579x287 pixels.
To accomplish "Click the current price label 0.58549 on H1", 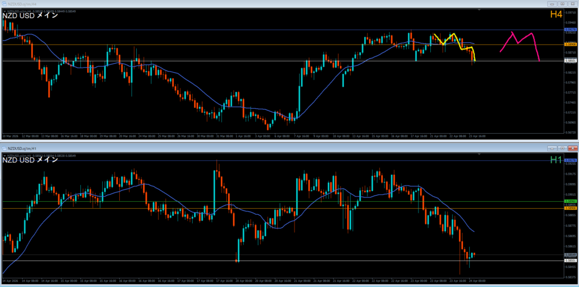I will click(570, 255).
